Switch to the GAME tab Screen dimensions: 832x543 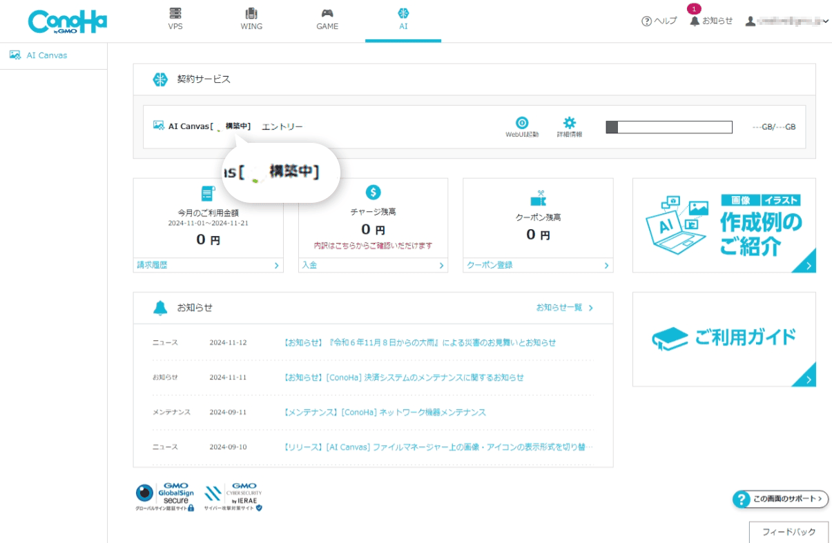(x=327, y=20)
